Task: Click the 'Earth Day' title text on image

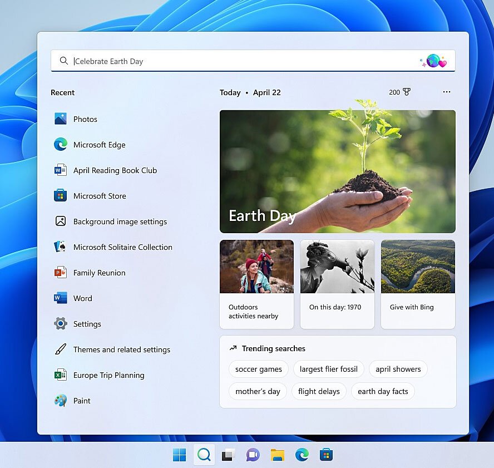Action: click(262, 216)
